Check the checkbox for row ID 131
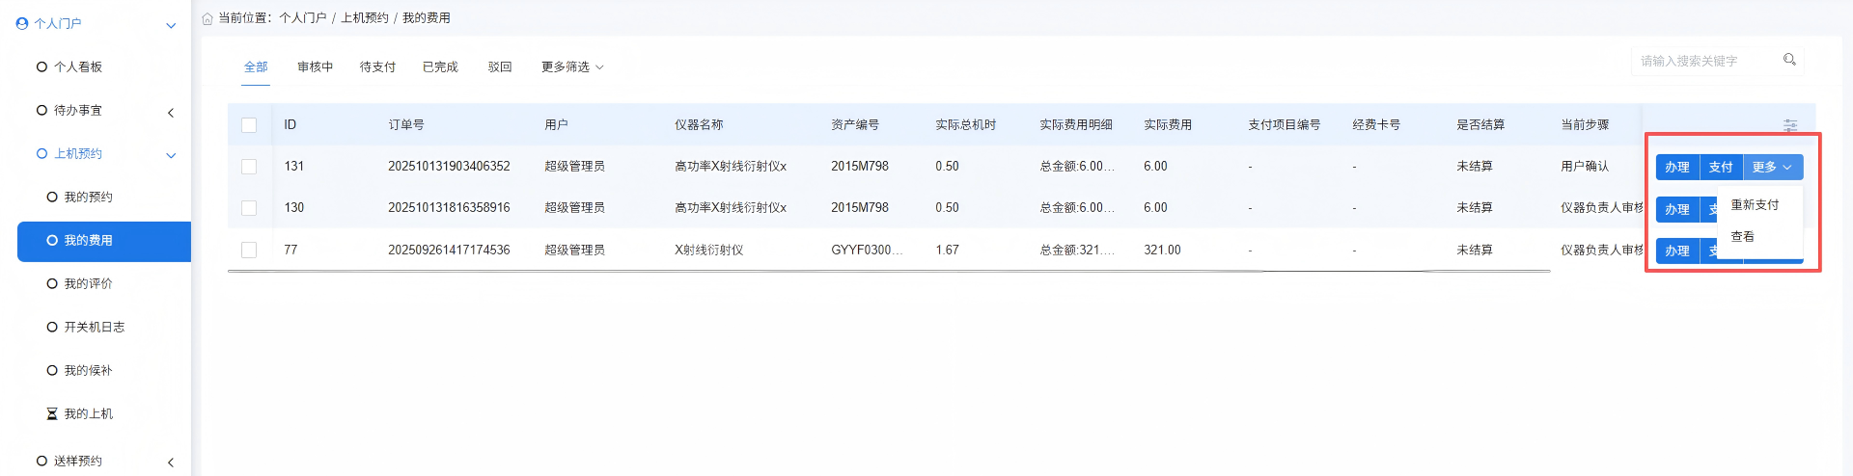 [249, 167]
